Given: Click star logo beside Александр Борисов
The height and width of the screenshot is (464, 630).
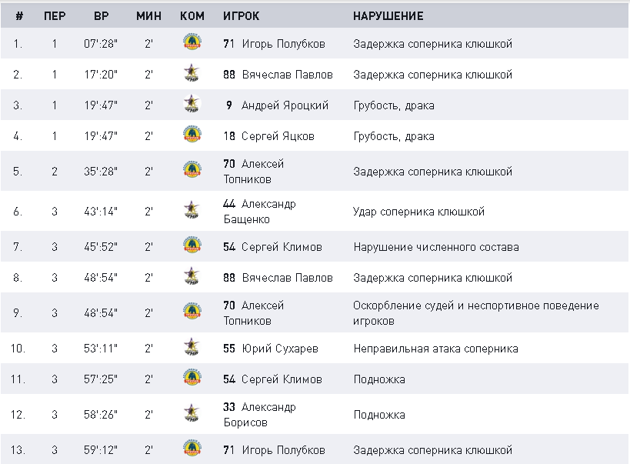Looking at the screenshot, I should 192,413.
